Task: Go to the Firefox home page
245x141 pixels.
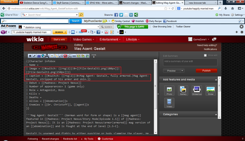Action: [x=232, y=8]
